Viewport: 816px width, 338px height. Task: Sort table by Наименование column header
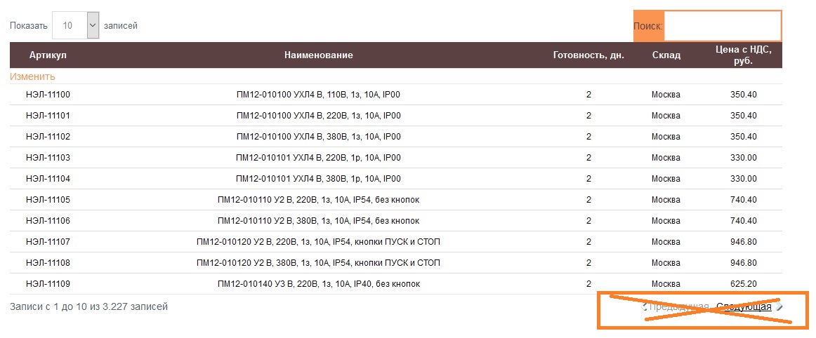tap(319, 55)
